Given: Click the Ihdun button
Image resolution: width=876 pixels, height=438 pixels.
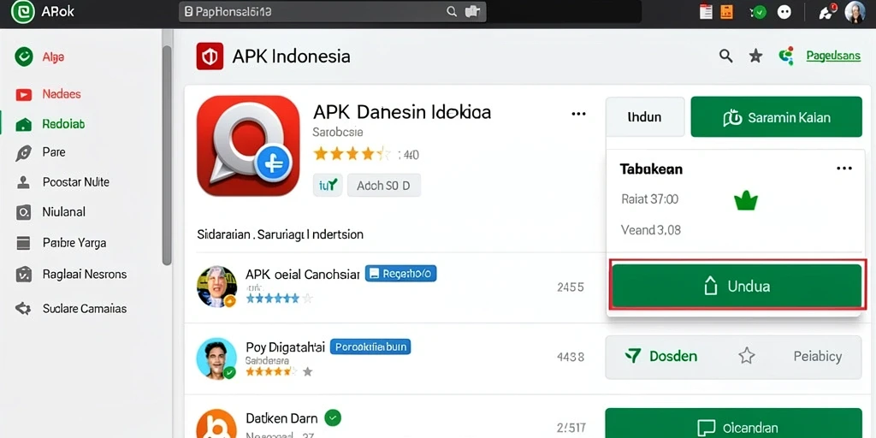Looking at the screenshot, I should coord(645,116).
